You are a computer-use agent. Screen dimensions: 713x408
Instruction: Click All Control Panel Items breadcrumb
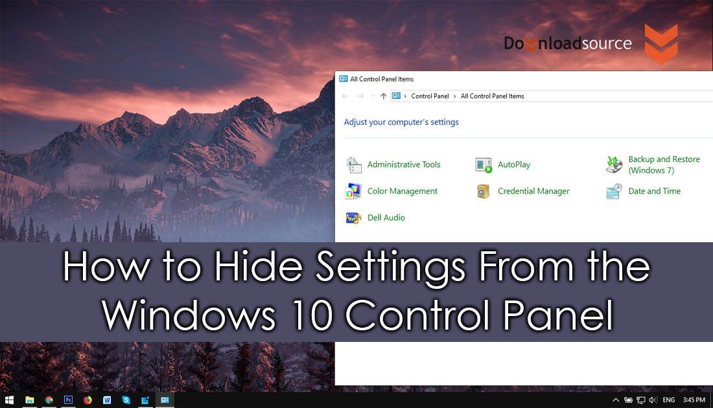(x=492, y=96)
